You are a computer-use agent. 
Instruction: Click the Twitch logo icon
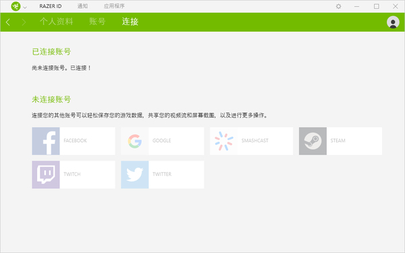(x=46, y=175)
